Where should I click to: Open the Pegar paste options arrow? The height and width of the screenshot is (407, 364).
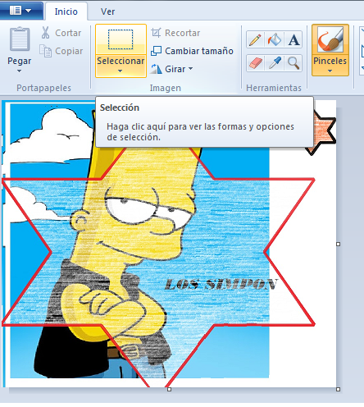[19, 71]
